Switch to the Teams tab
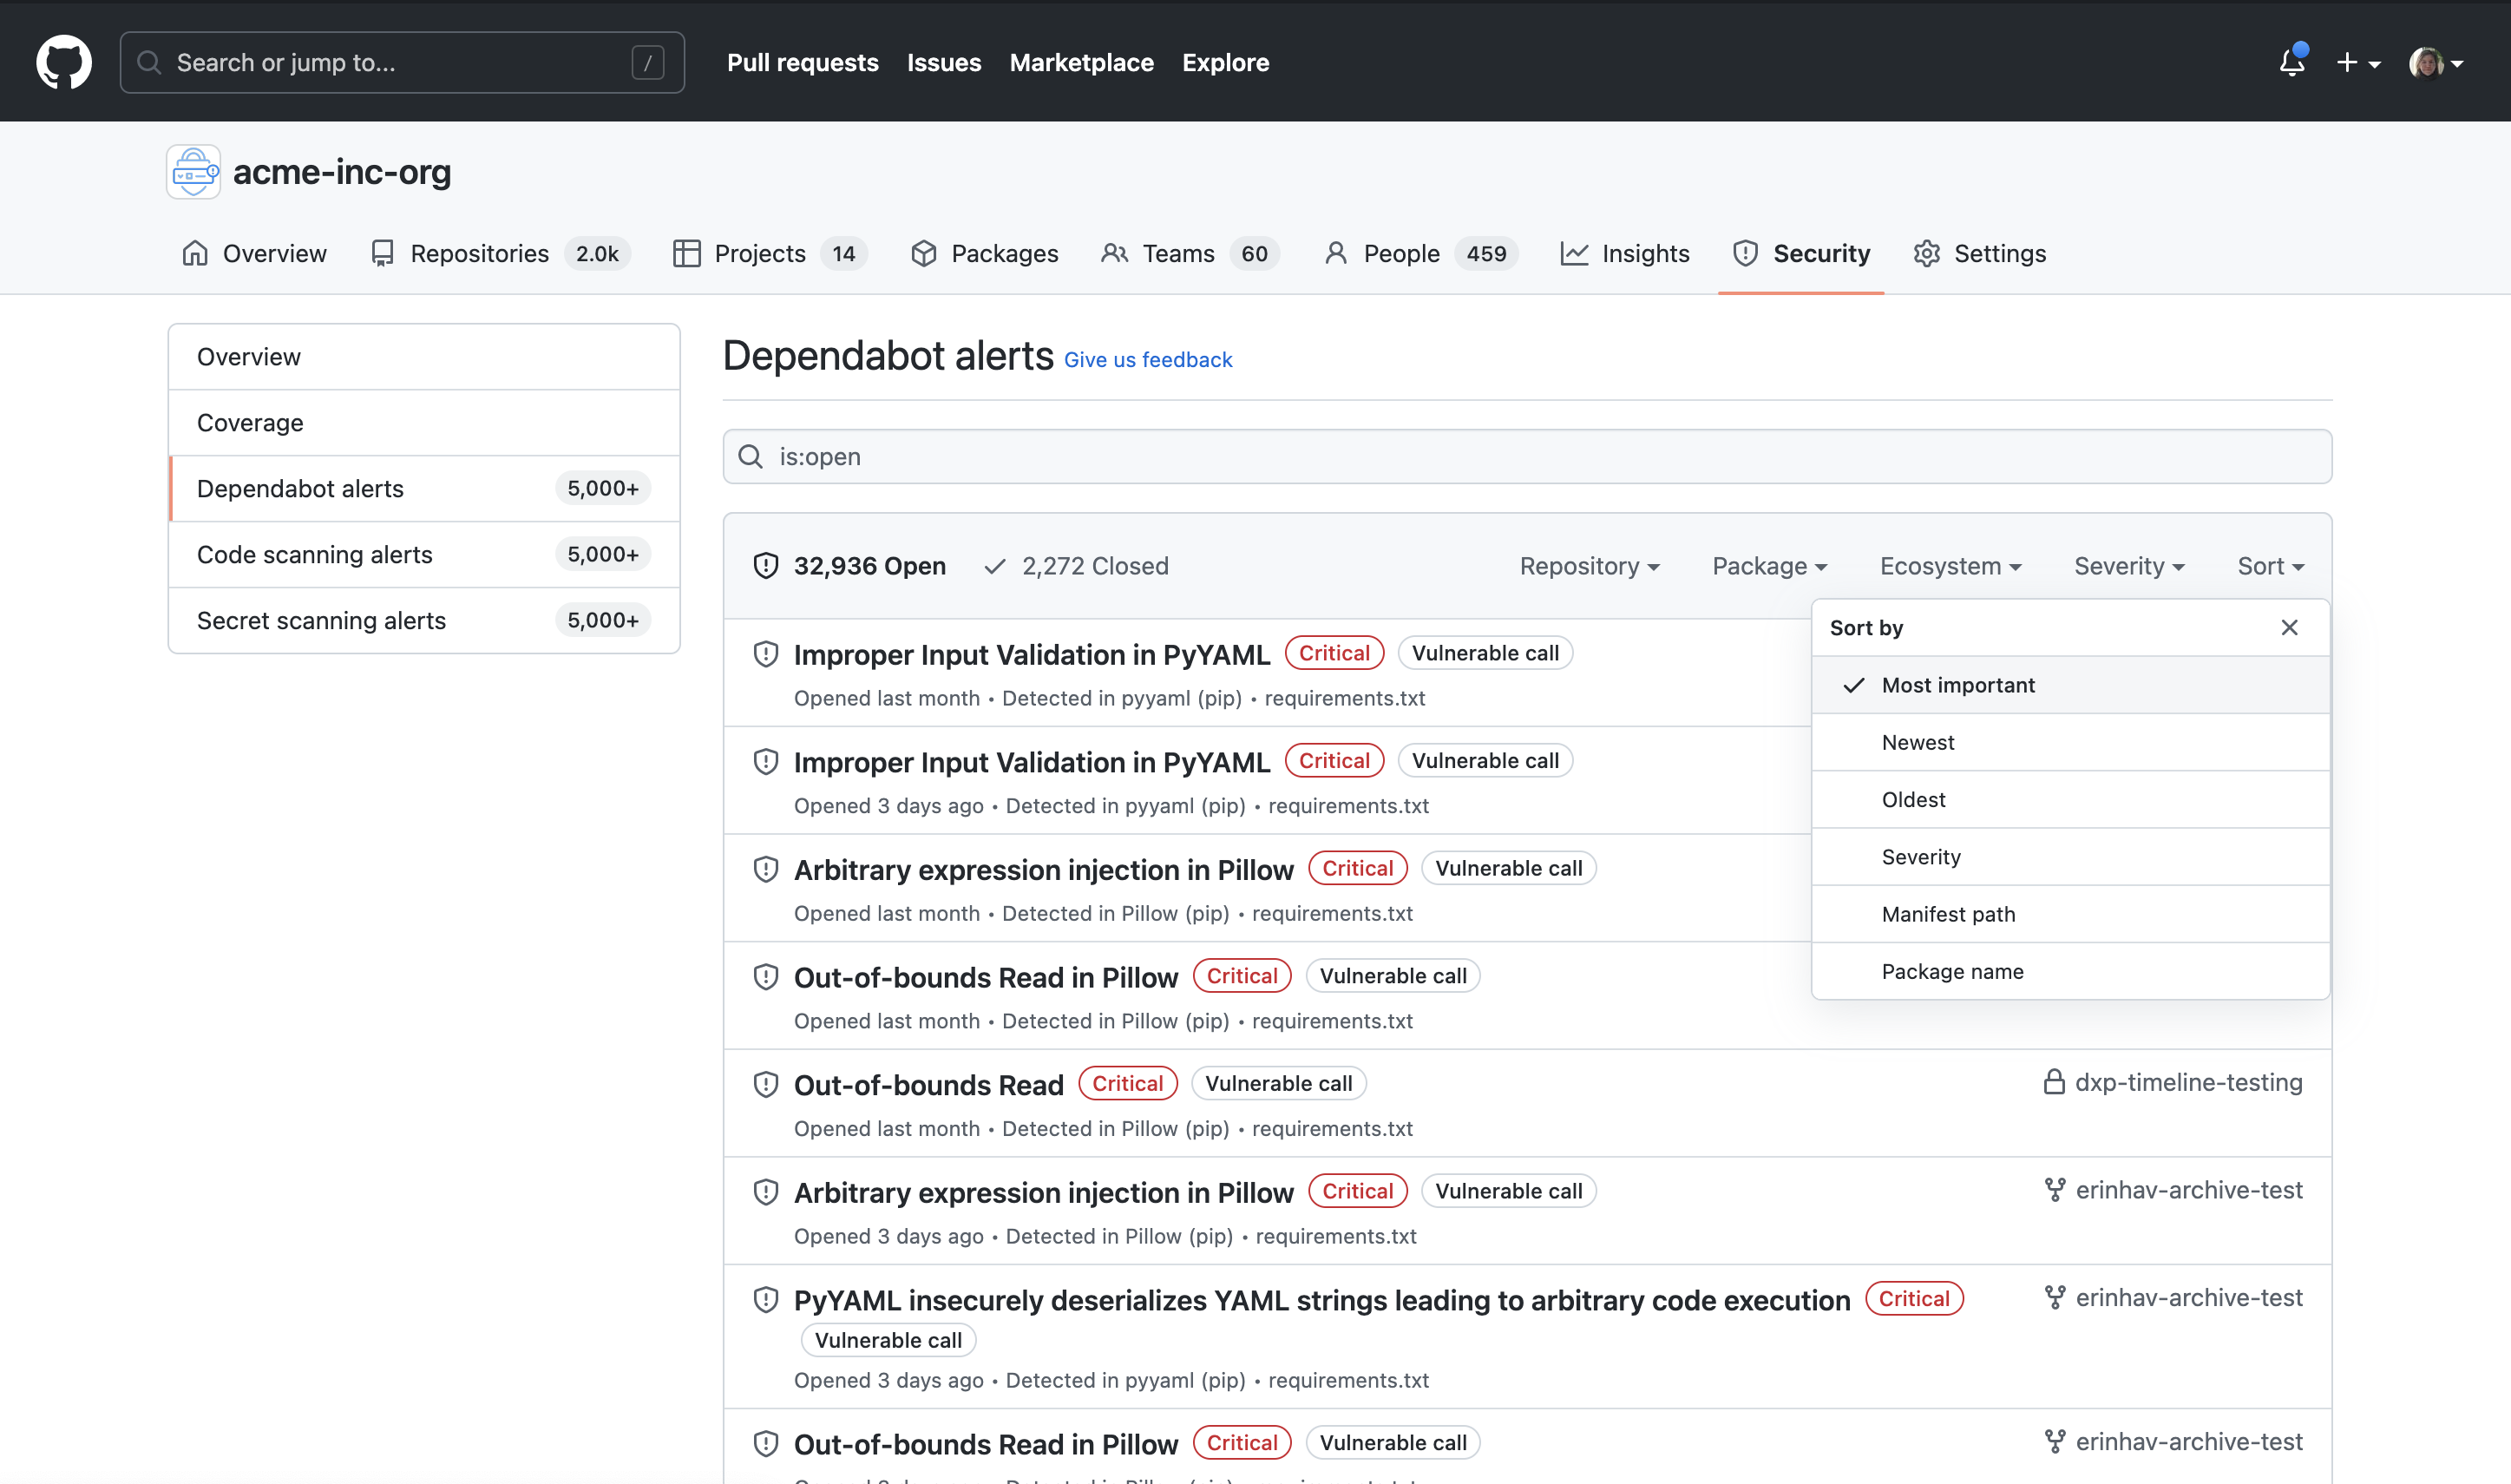This screenshot has height=1484, width=2511. click(x=1190, y=254)
